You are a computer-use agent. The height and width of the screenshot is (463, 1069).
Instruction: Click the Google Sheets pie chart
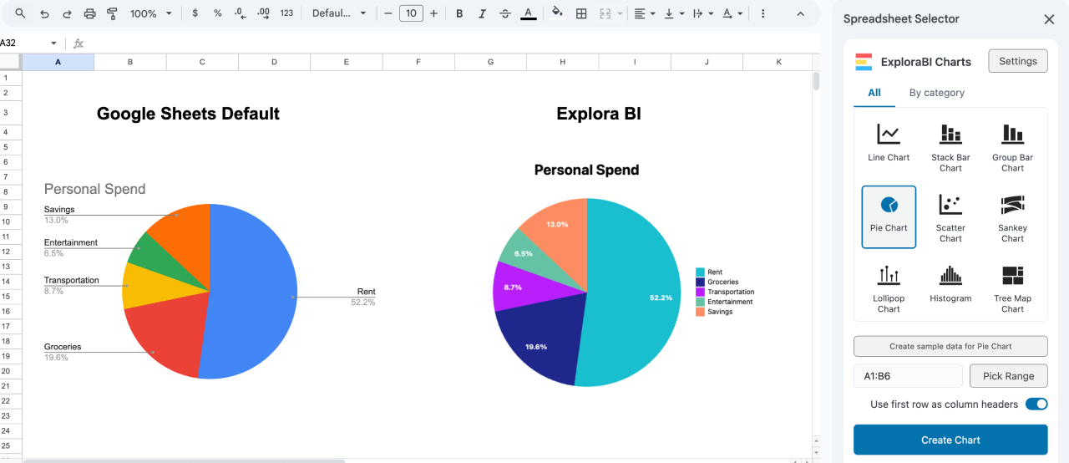(210, 292)
